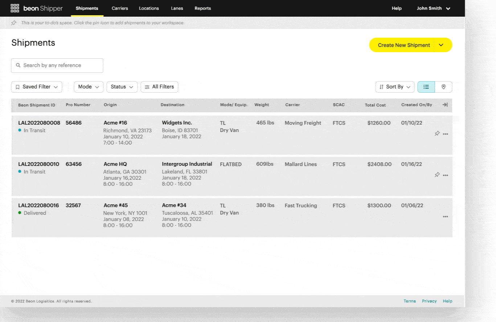Click carrier Mallard Lines

(301, 164)
